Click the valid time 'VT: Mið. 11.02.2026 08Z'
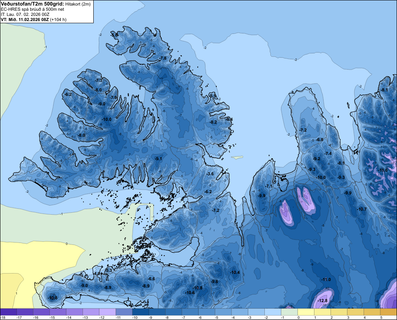 (x=25, y=19)
